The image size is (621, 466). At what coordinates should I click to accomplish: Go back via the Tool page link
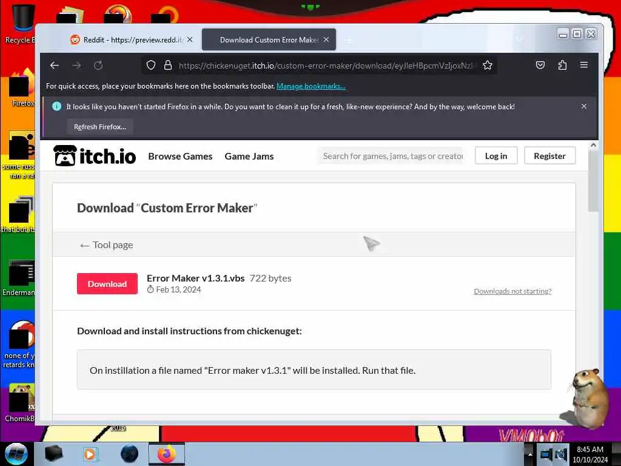tap(106, 245)
